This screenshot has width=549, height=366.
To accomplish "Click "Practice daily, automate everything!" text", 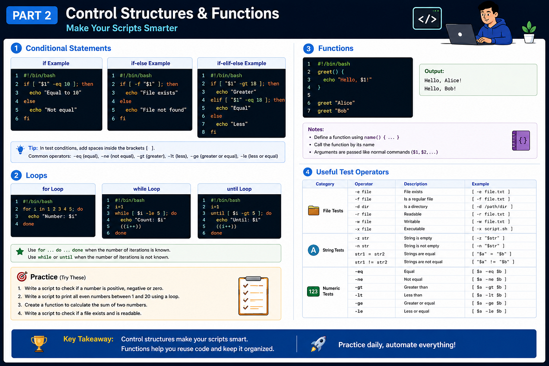I will [397, 345].
